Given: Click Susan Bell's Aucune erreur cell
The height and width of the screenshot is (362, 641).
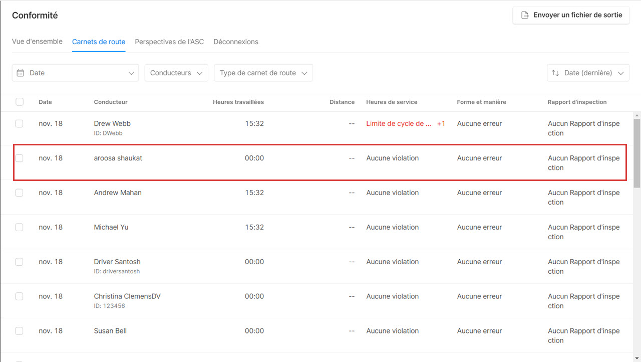Looking at the screenshot, I should (479, 331).
